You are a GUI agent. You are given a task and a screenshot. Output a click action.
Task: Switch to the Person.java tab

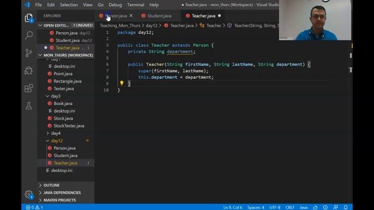tap(116, 16)
